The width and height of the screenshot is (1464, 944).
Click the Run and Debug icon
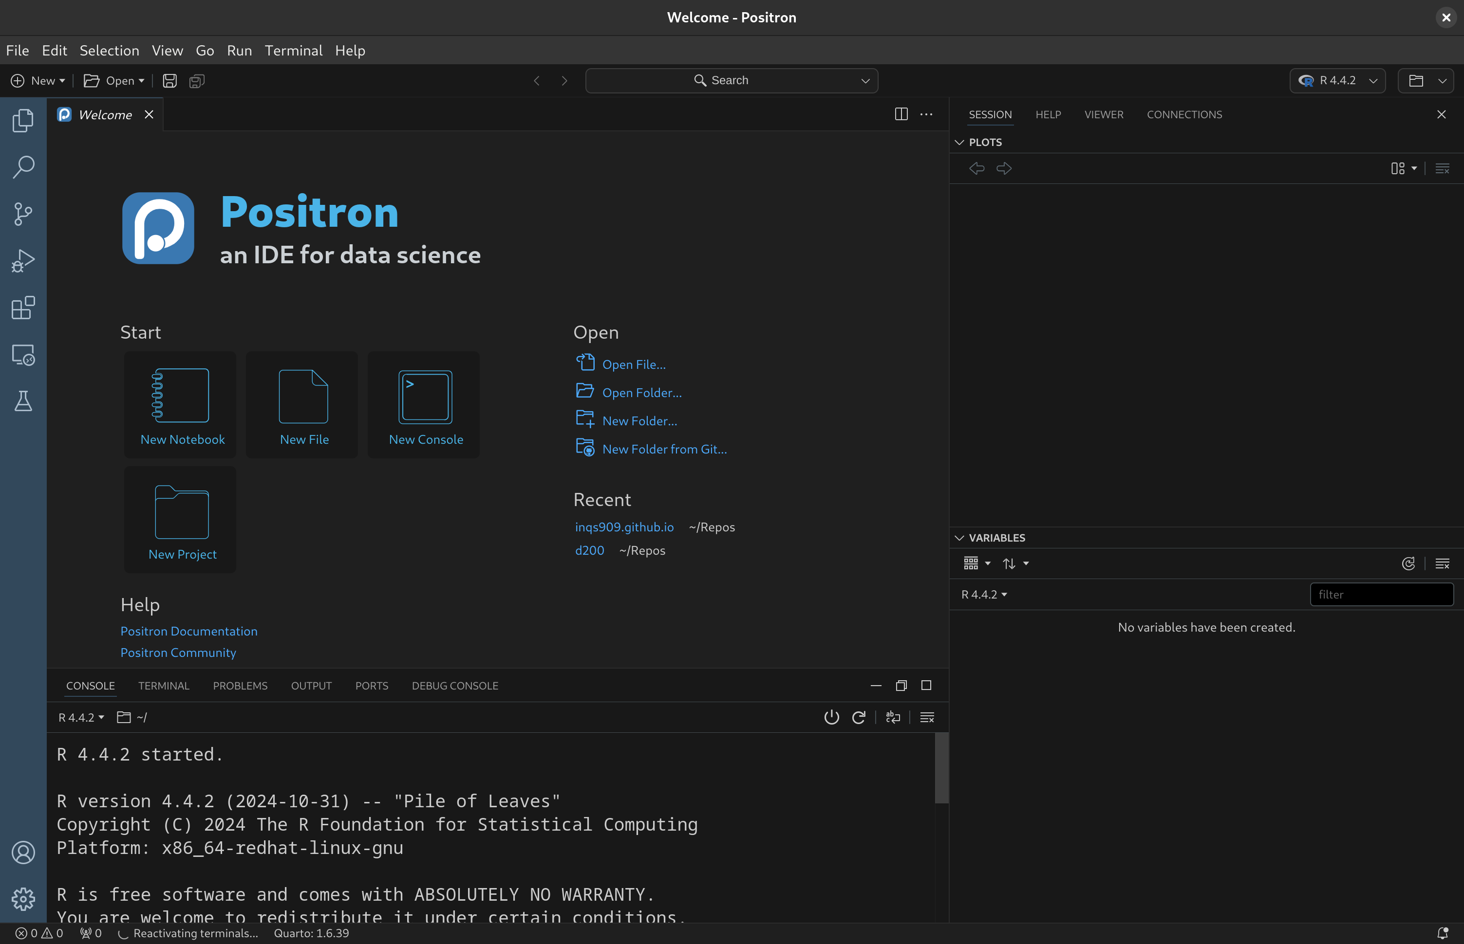coord(23,261)
